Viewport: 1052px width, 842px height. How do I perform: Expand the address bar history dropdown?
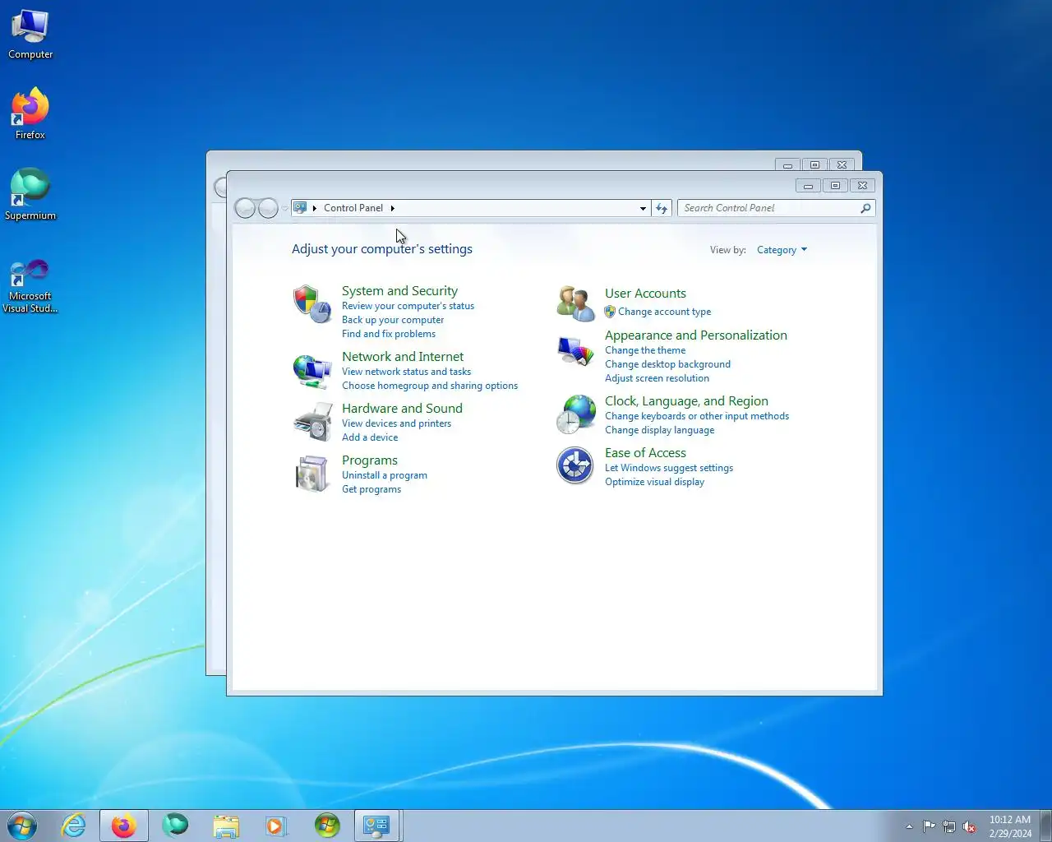point(643,208)
